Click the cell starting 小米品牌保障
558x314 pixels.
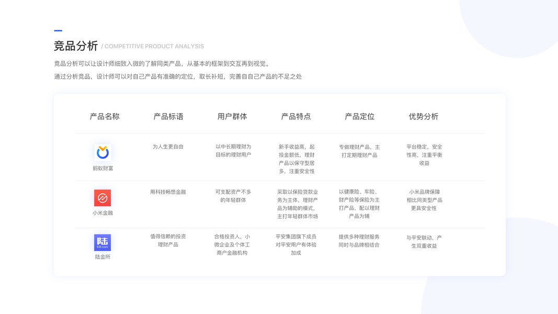(424, 200)
